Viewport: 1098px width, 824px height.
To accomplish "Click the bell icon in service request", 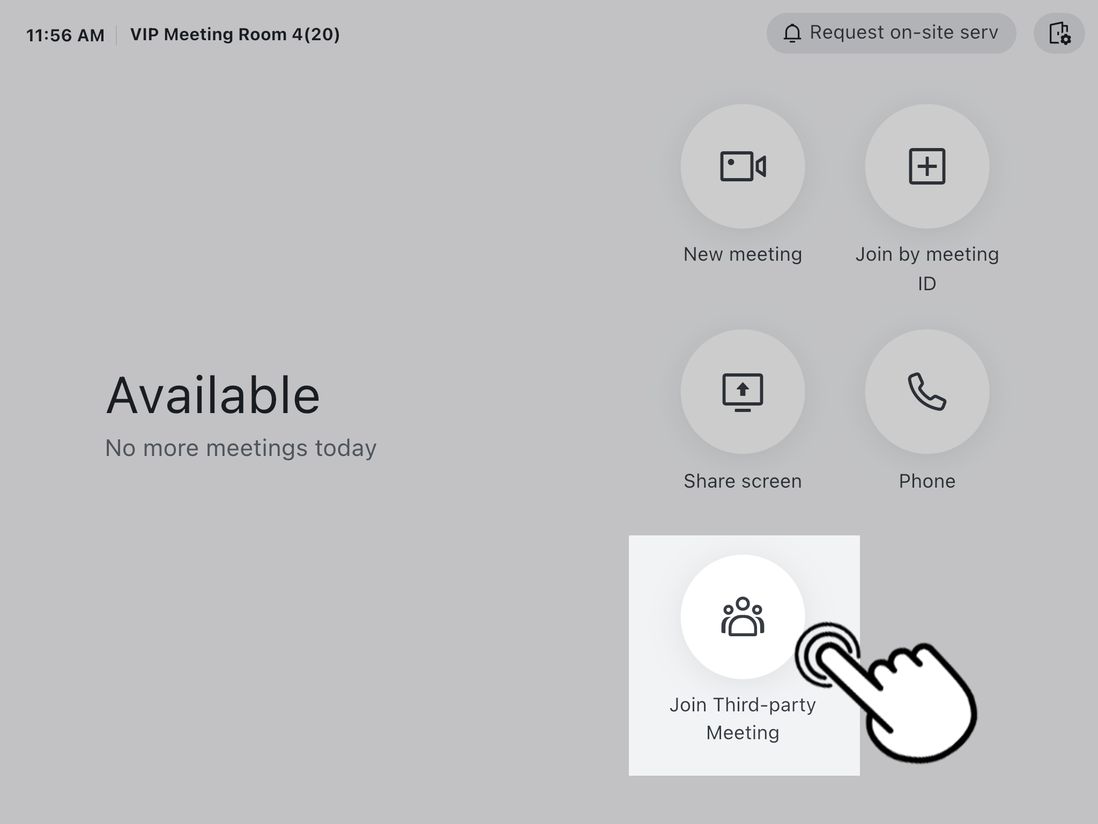I will (792, 33).
